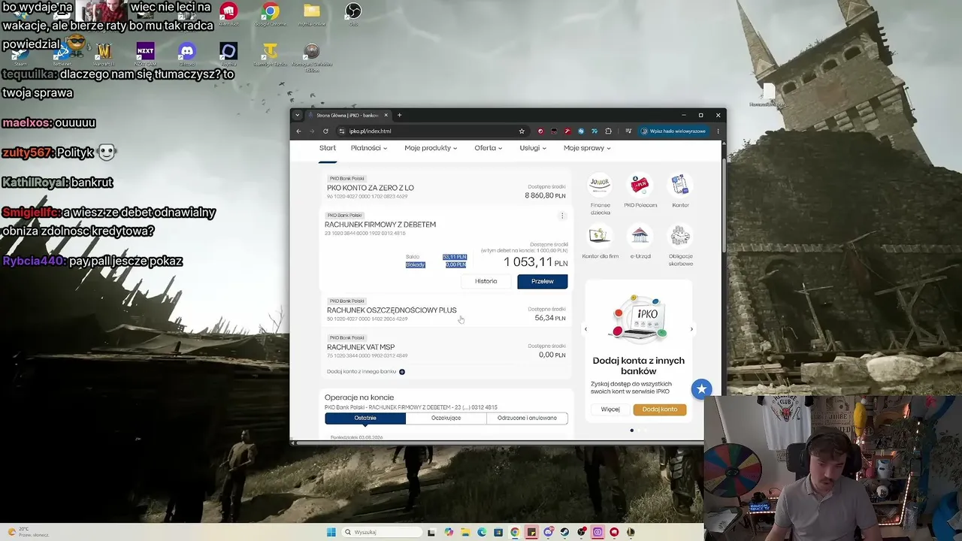Click the Windows taskbar search box
962x541 pixels.
point(382,532)
